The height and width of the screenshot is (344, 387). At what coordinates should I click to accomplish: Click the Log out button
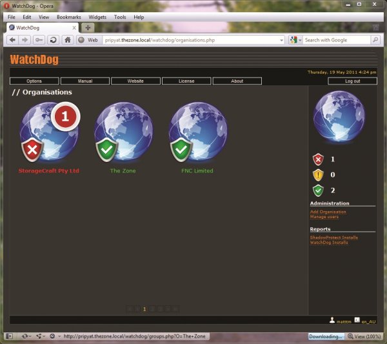click(352, 81)
